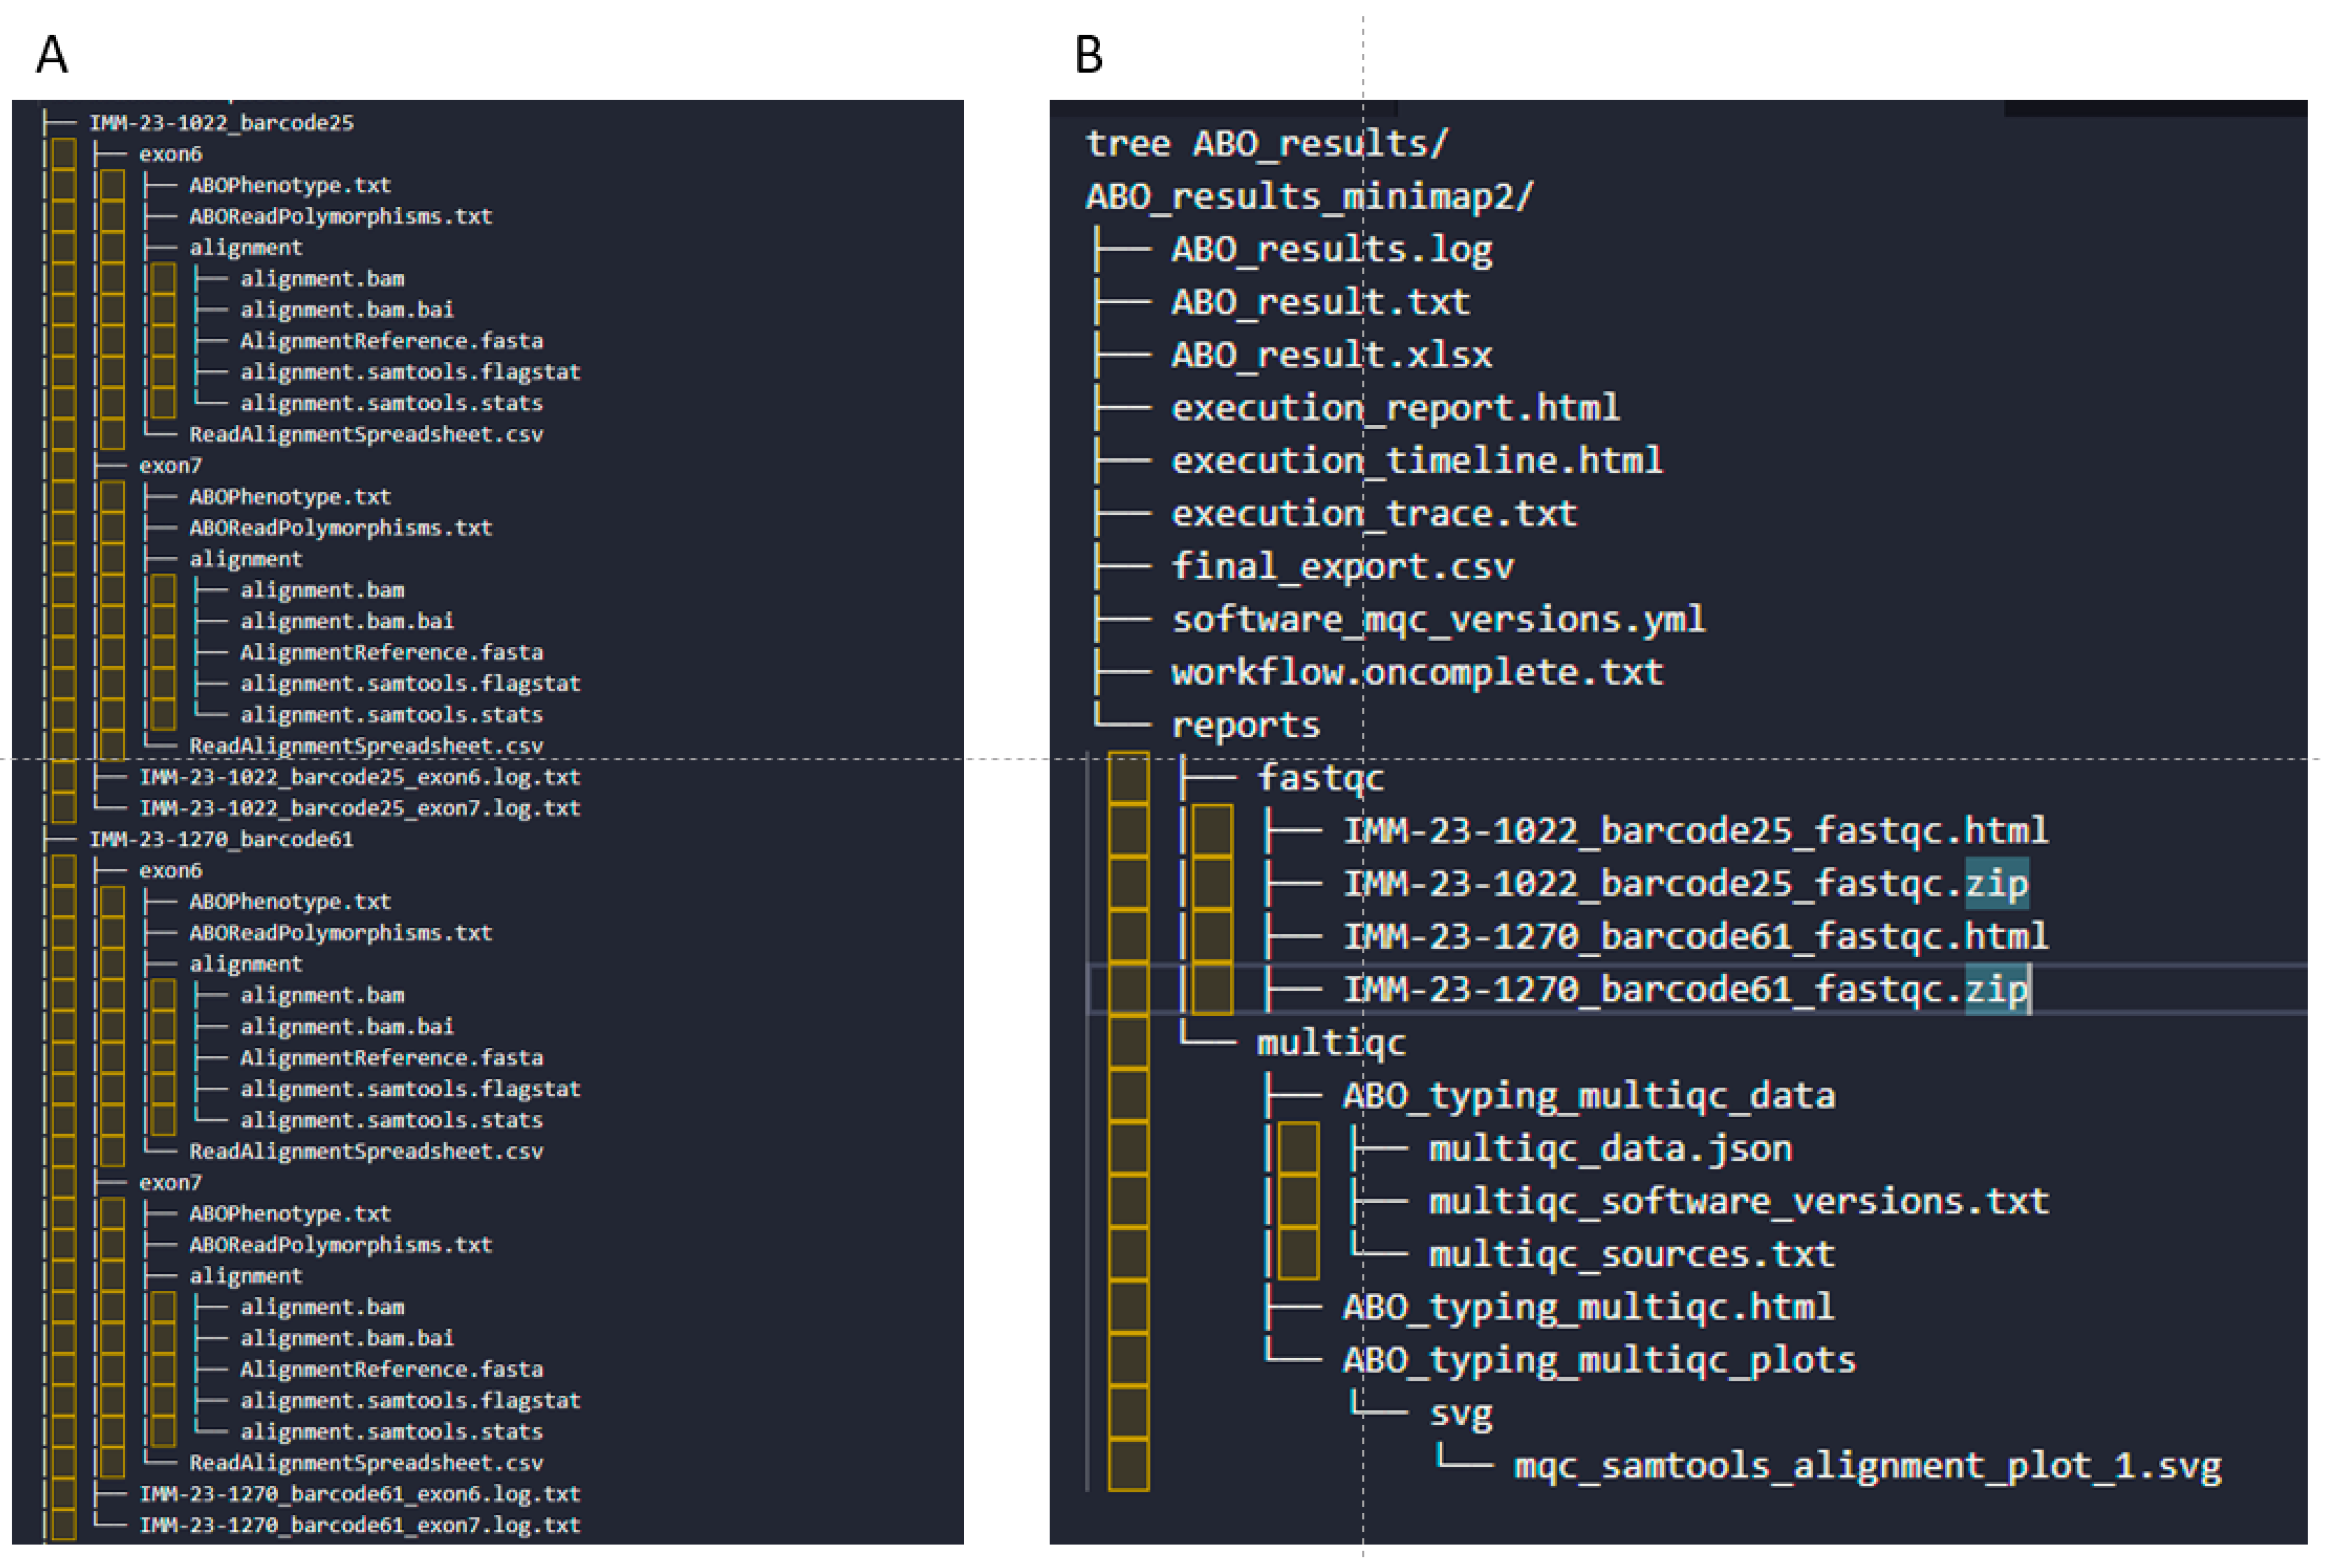Select the IMM-23-1022_barcode25 folder entry
The height and width of the screenshot is (1568, 2338).
[x=221, y=123]
